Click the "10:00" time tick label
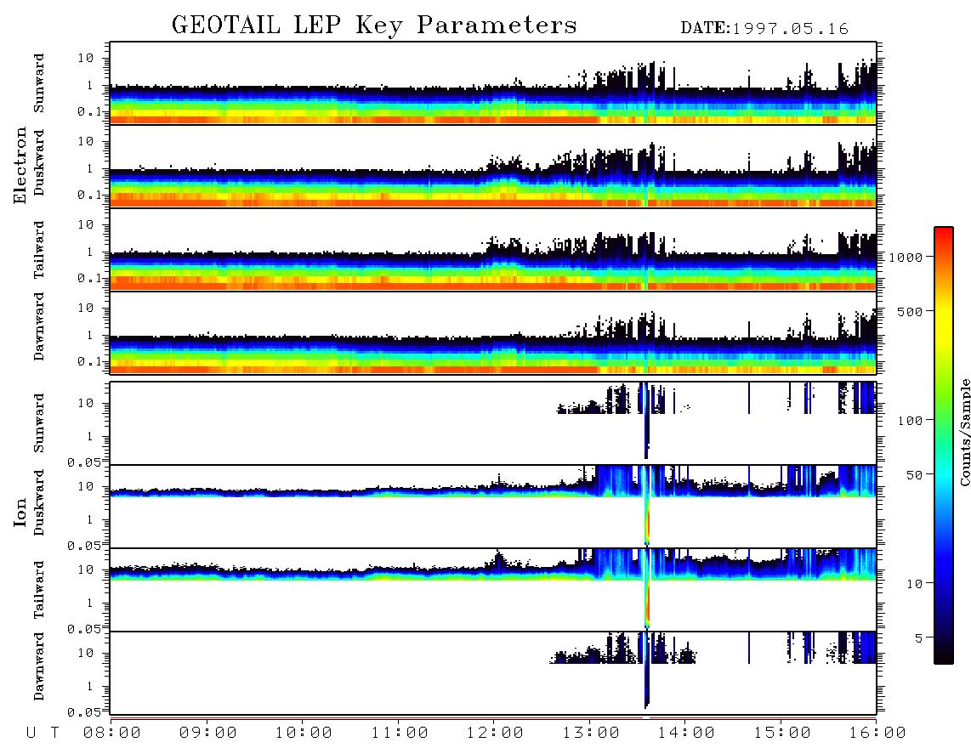Image resolution: width=971 pixels, height=748 pixels. pos(304,734)
